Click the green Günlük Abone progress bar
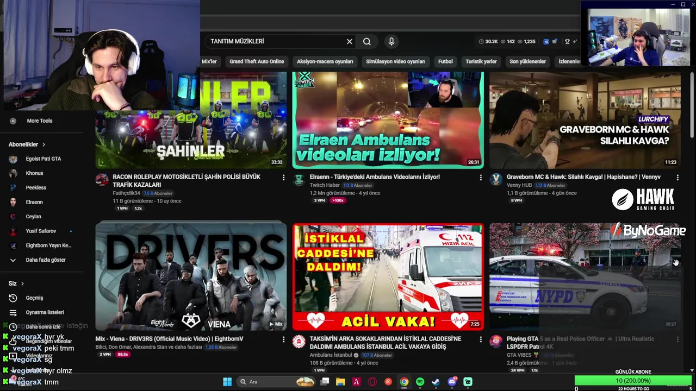The width and height of the screenshot is (696, 391). [x=632, y=381]
